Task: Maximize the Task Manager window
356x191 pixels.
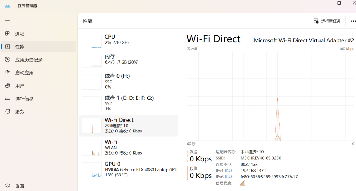Action: click(x=339, y=3)
